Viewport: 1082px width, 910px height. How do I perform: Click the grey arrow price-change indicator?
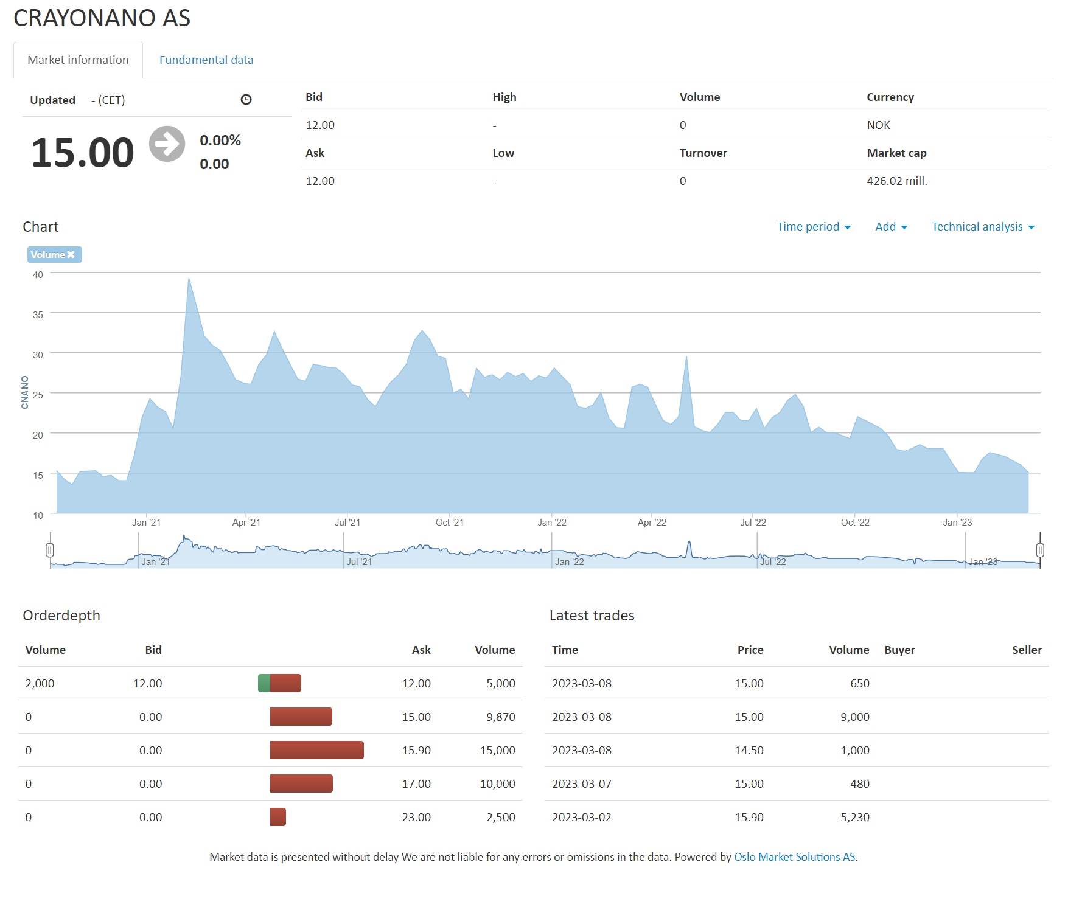coord(167,144)
